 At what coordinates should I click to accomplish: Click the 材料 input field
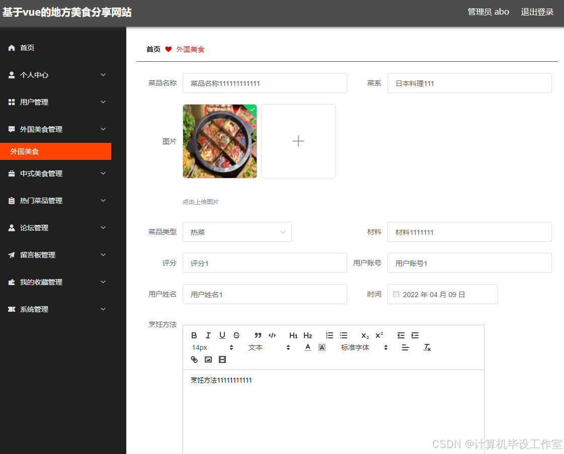[469, 232]
